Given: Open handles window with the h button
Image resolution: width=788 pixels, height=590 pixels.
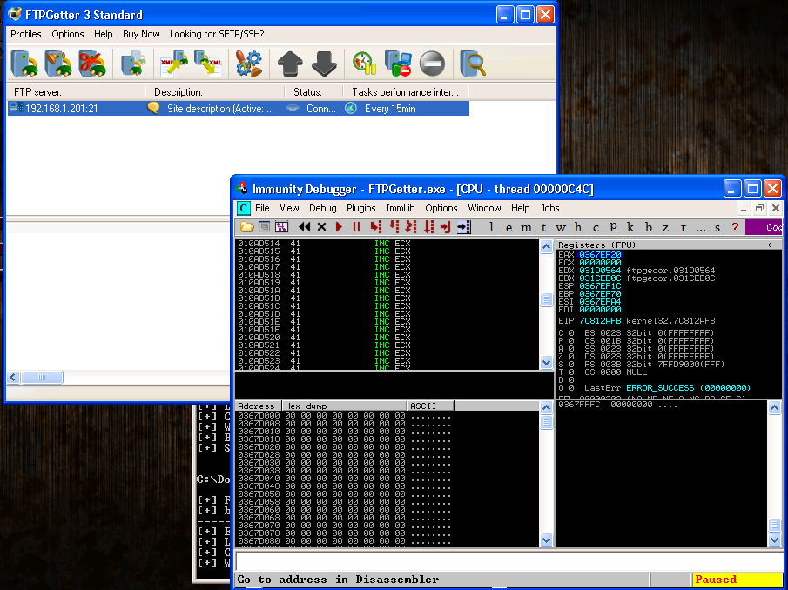Looking at the screenshot, I should [x=578, y=227].
